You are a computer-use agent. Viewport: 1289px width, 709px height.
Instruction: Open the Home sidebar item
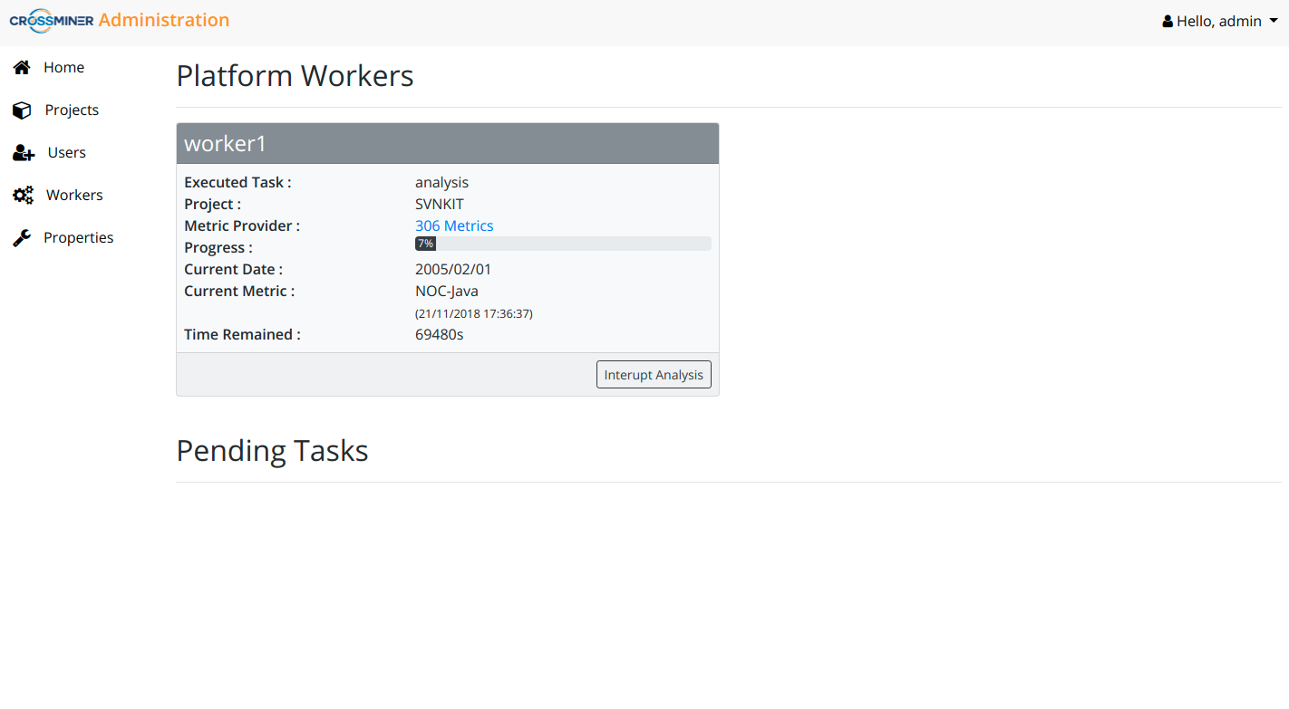[x=63, y=67]
